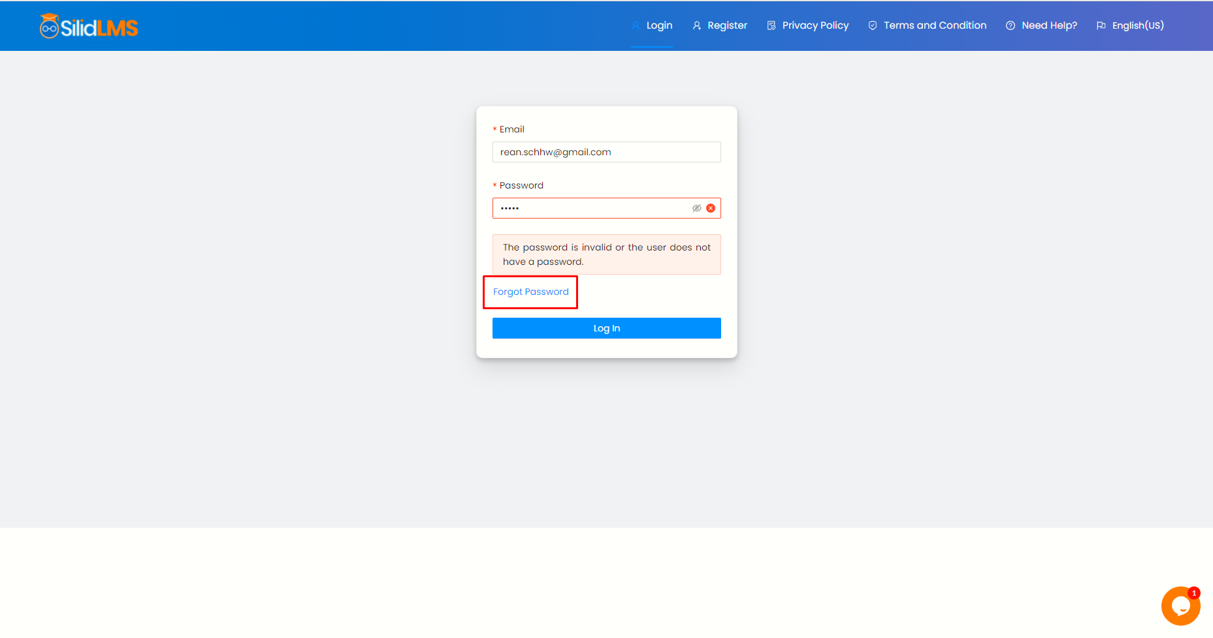Click the person icon beside Register
This screenshot has height=638, width=1213.
pos(697,25)
